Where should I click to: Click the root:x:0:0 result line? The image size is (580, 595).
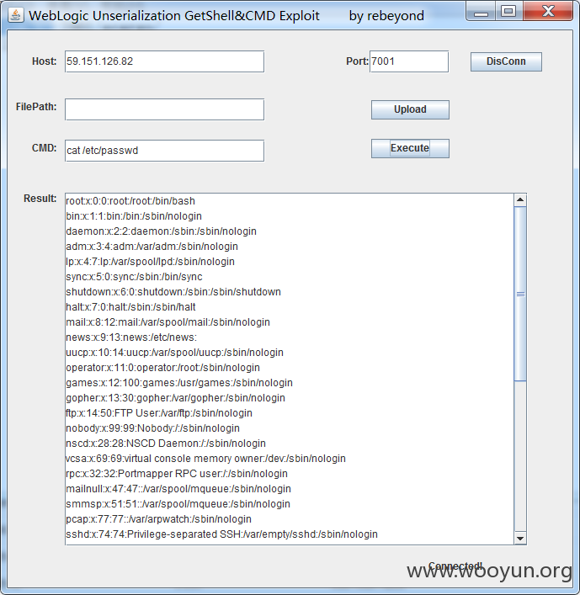130,201
